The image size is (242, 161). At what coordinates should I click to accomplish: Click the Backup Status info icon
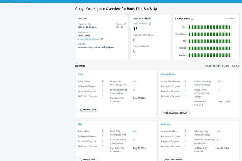[x=192, y=18]
